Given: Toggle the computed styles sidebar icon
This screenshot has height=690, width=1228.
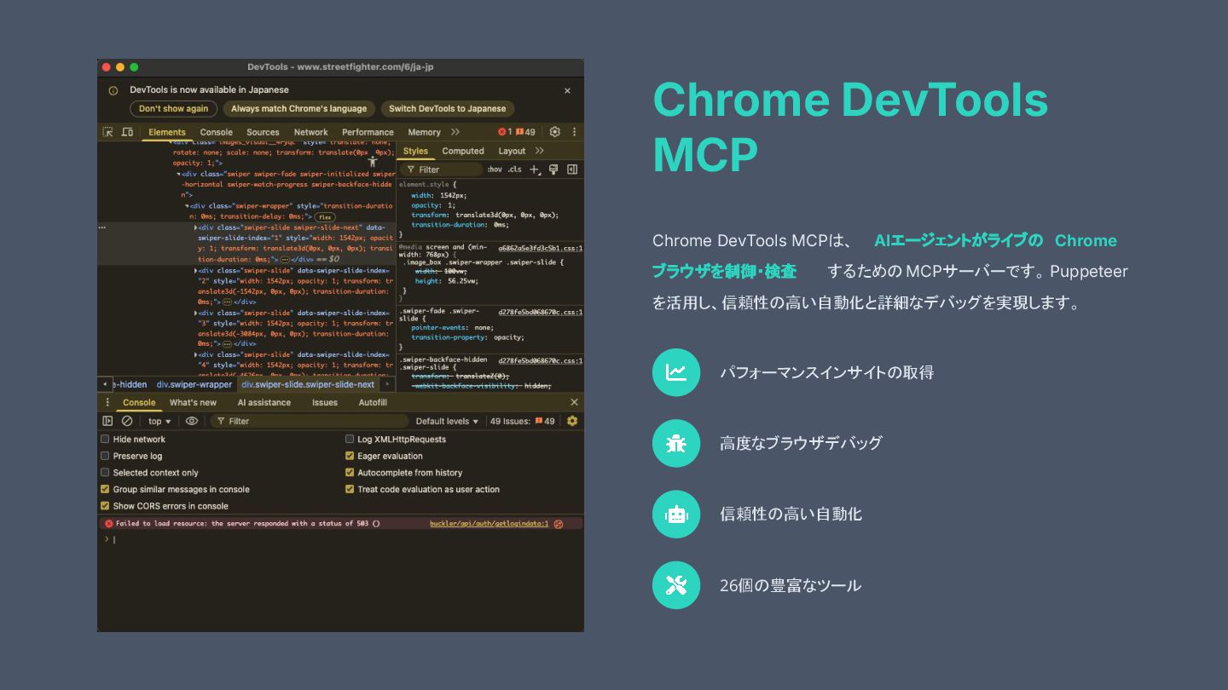Looking at the screenshot, I should click(x=572, y=170).
